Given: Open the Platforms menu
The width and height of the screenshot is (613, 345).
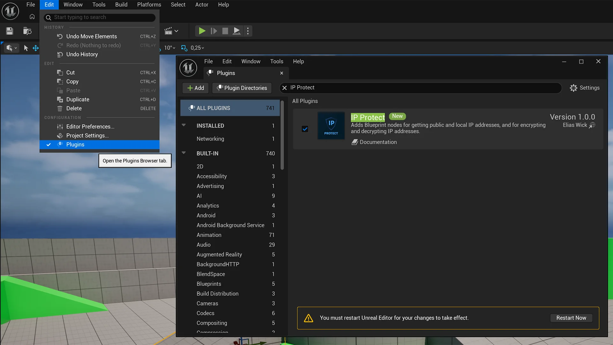Looking at the screenshot, I should point(149,4).
